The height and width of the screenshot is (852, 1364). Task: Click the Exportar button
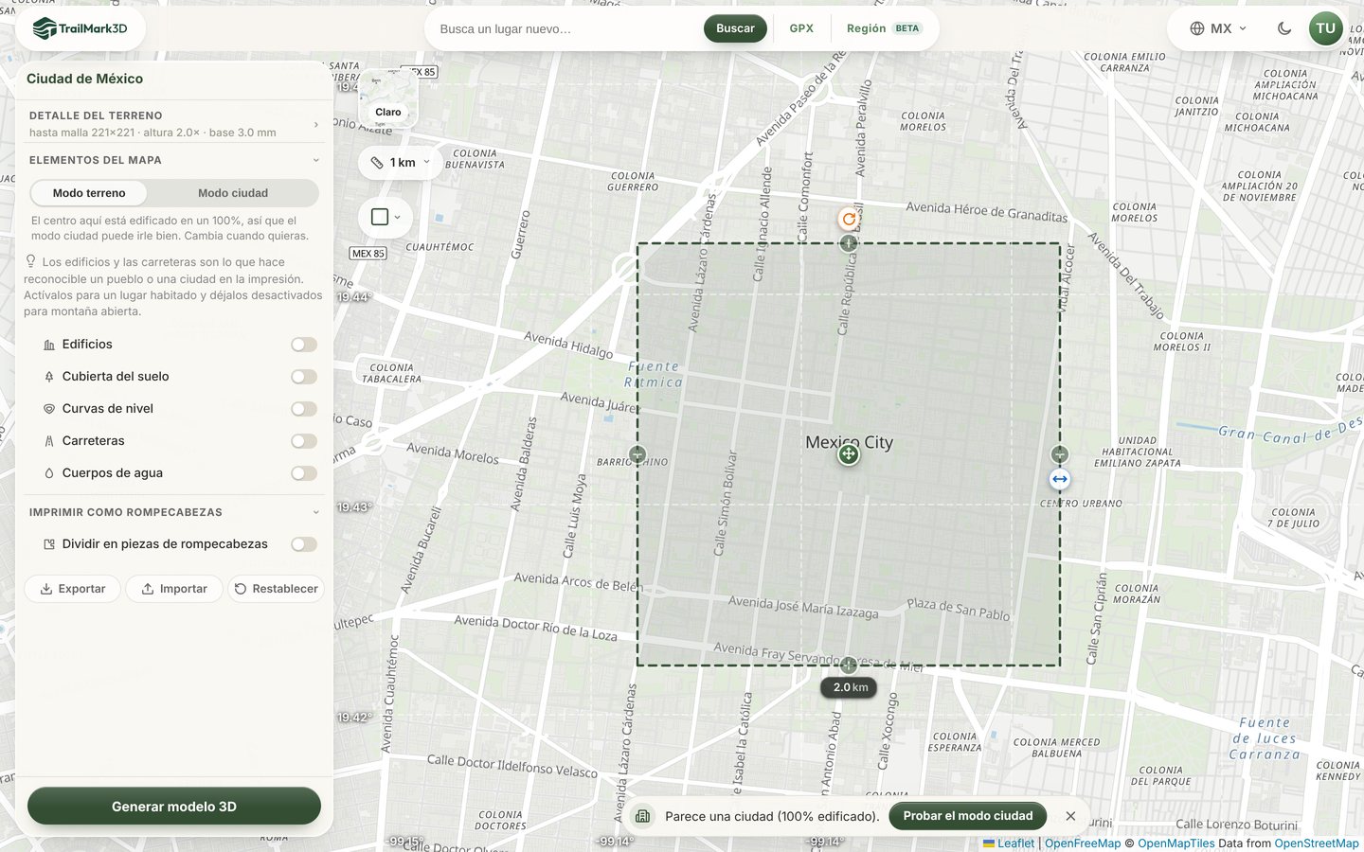(x=73, y=589)
